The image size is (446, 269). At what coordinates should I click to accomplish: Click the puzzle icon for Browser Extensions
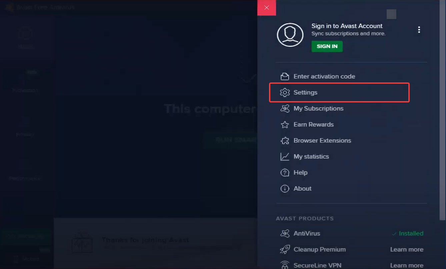(285, 141)
